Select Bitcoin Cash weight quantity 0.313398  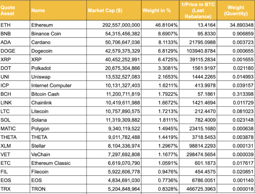point(242,94)
